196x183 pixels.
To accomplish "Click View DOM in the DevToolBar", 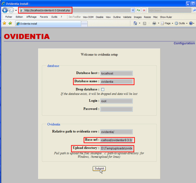I will coord(88,17).
